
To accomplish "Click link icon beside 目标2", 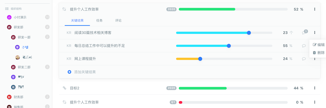I will pyautogui.click(x=64, y=88).
